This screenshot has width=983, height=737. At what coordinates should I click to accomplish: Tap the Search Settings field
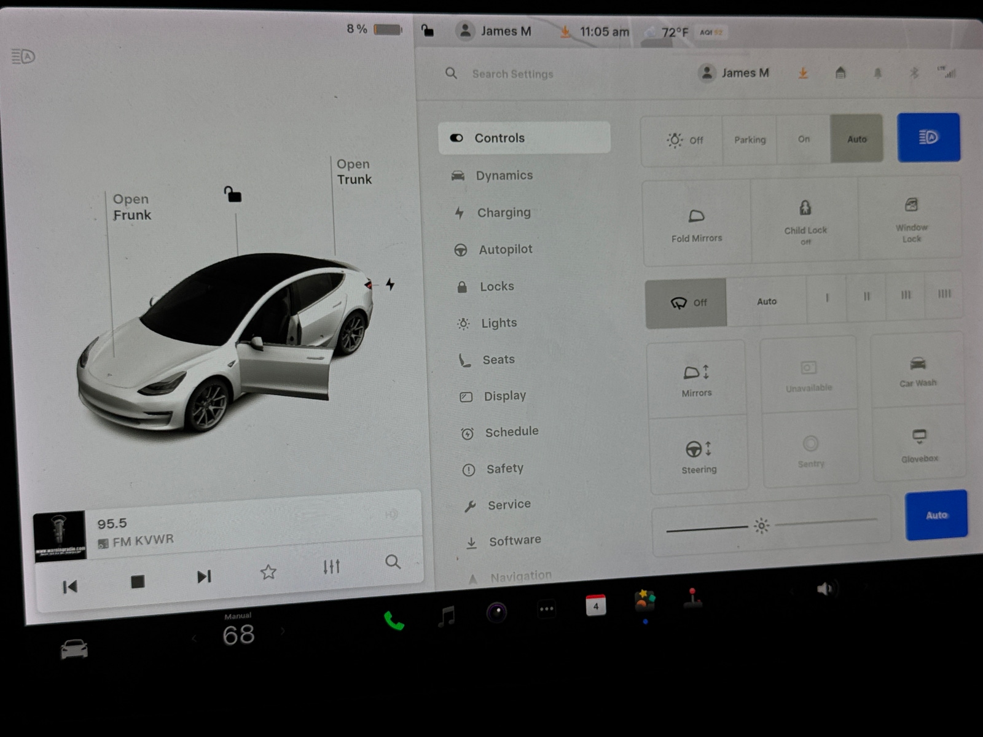tap(512, 73)
